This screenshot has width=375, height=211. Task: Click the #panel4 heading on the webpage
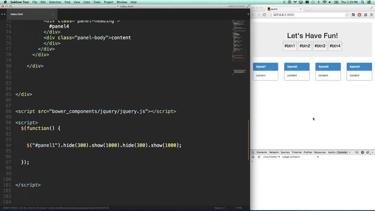point(359,67)
